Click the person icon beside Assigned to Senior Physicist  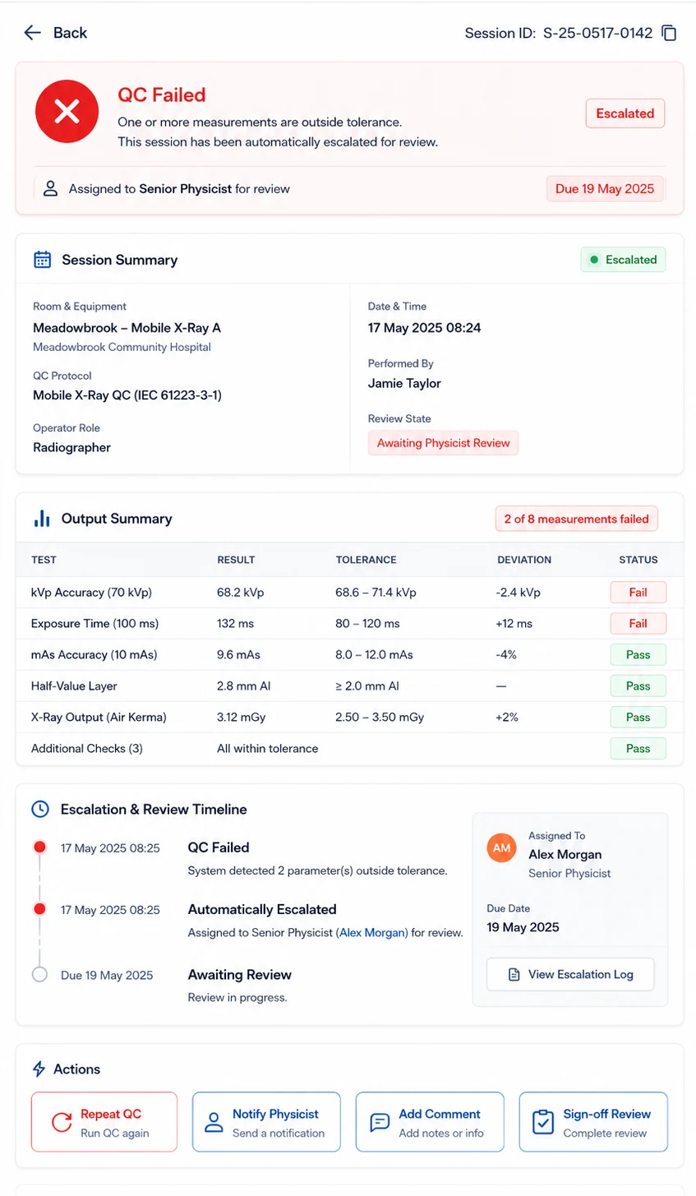pyautogui.click(x=51, y=189)
